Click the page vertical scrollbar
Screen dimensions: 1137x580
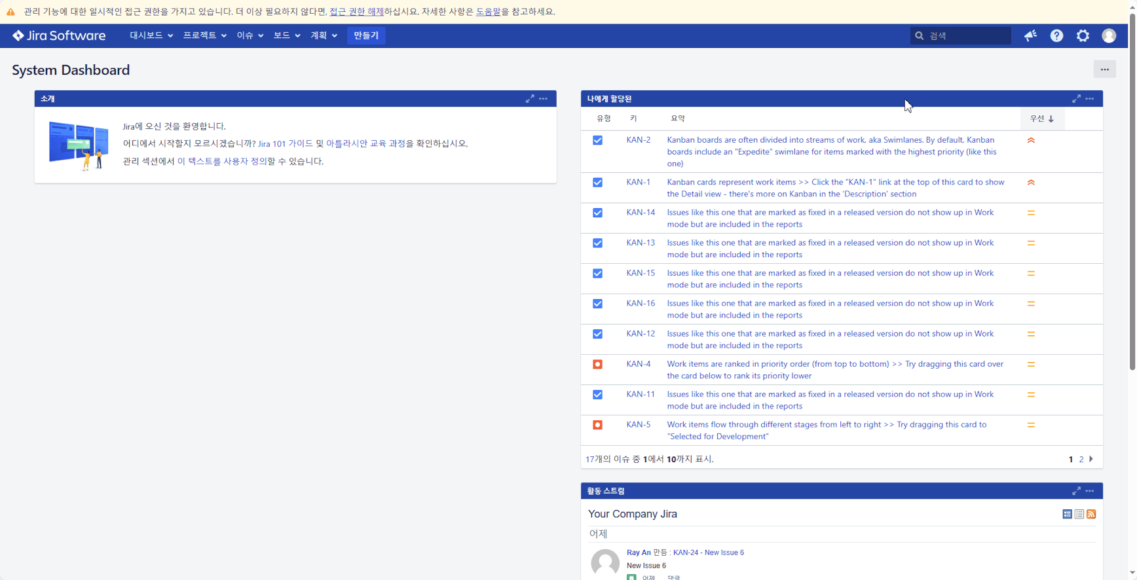pyautogui.click(x=1132, y=193)
